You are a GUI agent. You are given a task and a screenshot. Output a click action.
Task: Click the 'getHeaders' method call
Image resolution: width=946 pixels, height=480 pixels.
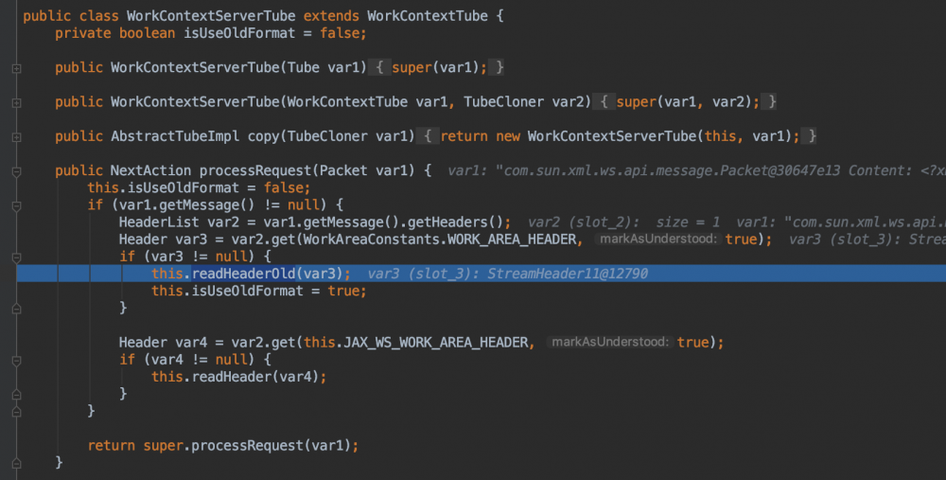coord(447,222)
